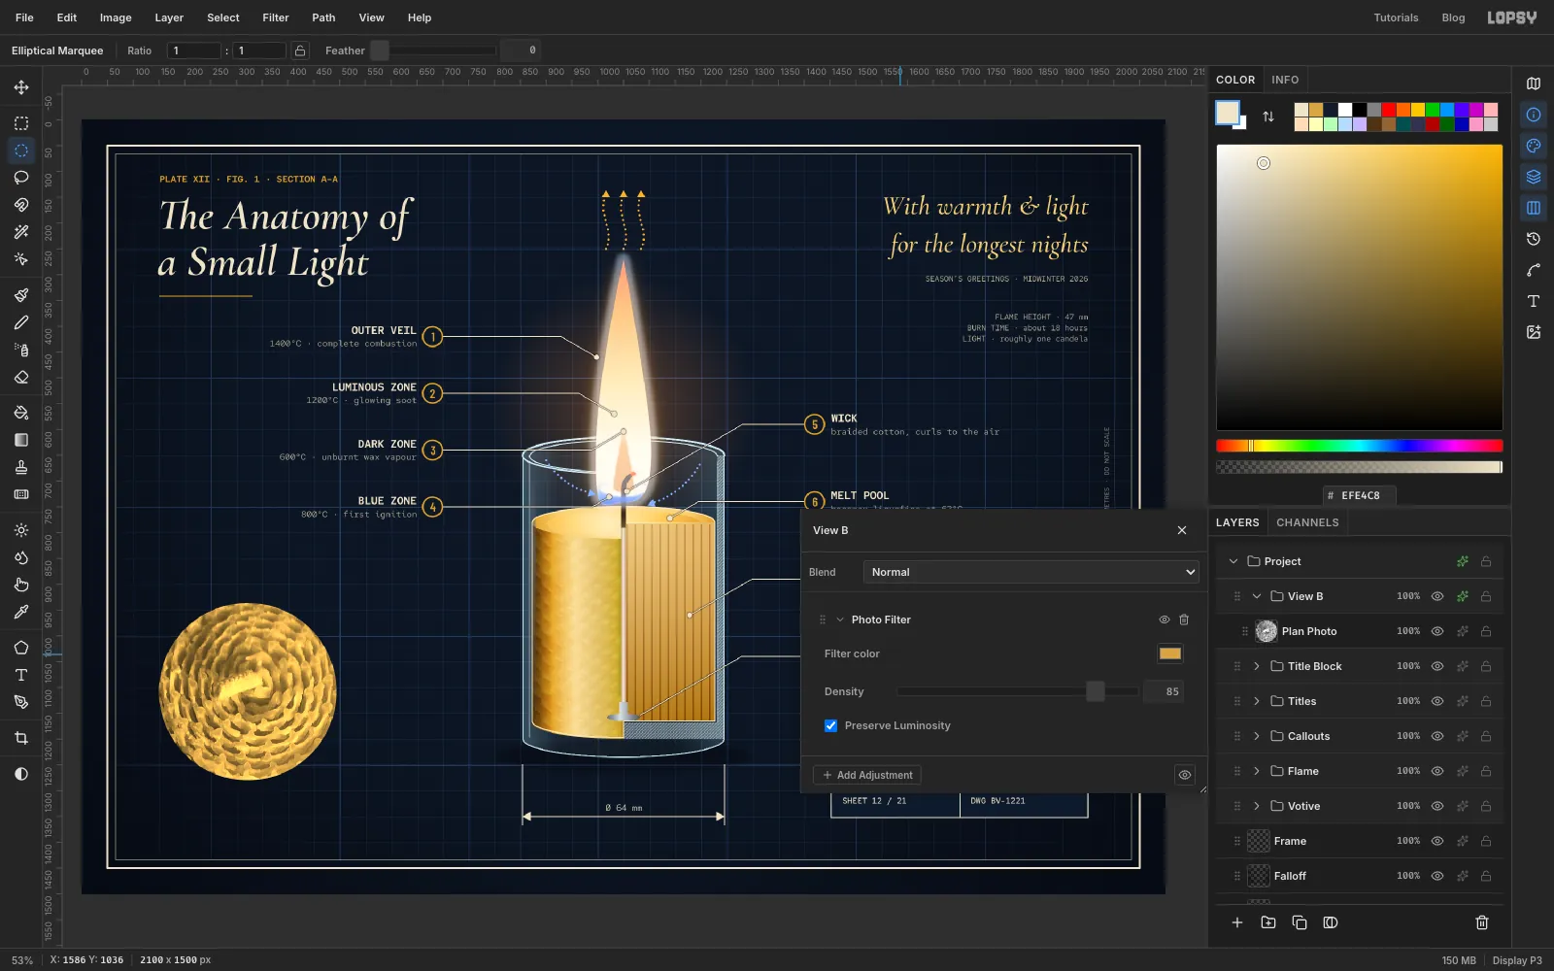
Task: Create a new layer with plus icon
Action: pos(1237,922)
